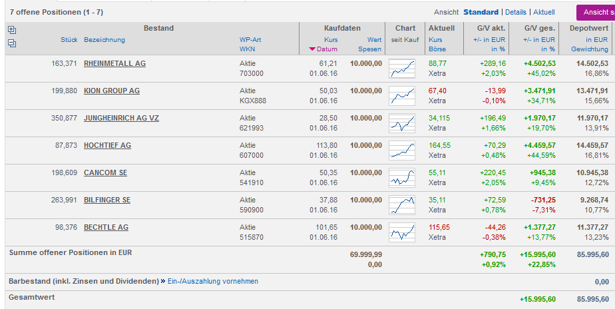Sort the table by Stück
615x309 pixels.
click(69, 40)
